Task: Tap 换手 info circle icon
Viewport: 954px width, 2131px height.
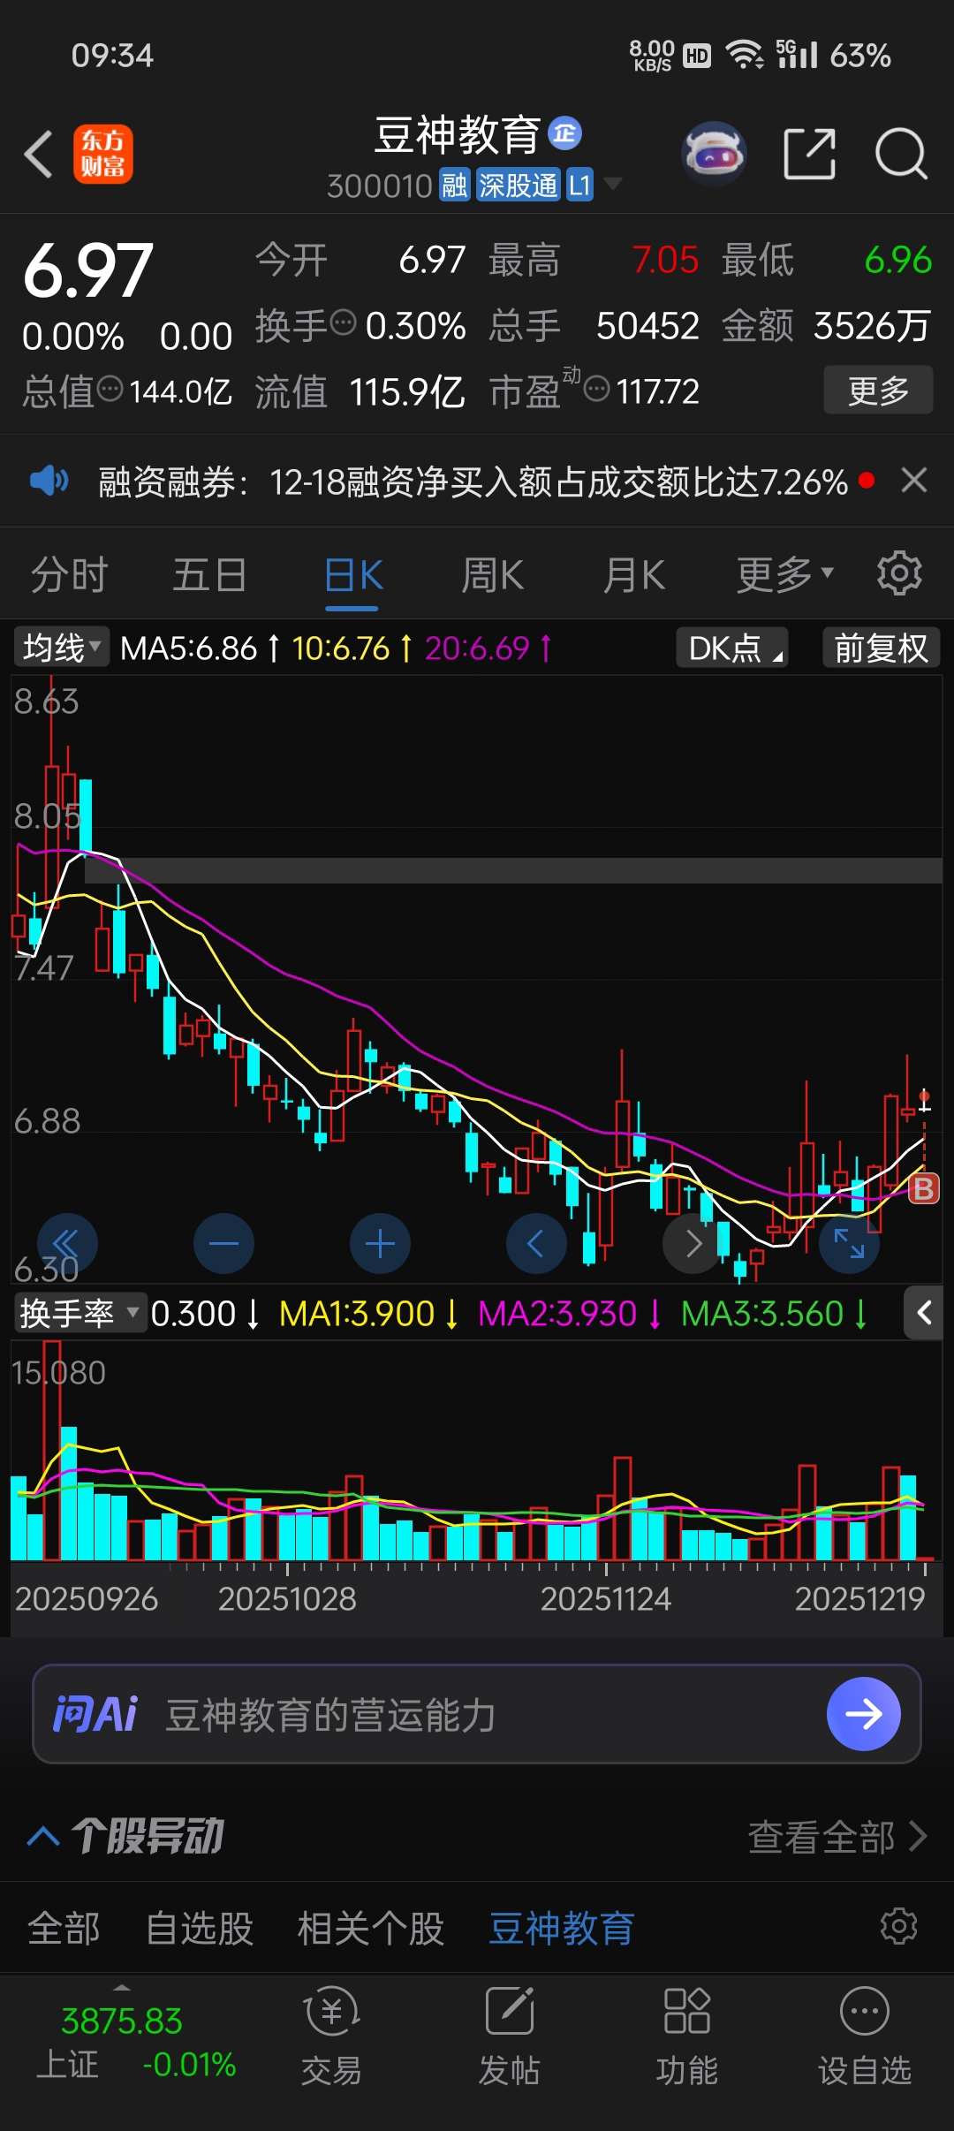Action: tap(343, 322)
